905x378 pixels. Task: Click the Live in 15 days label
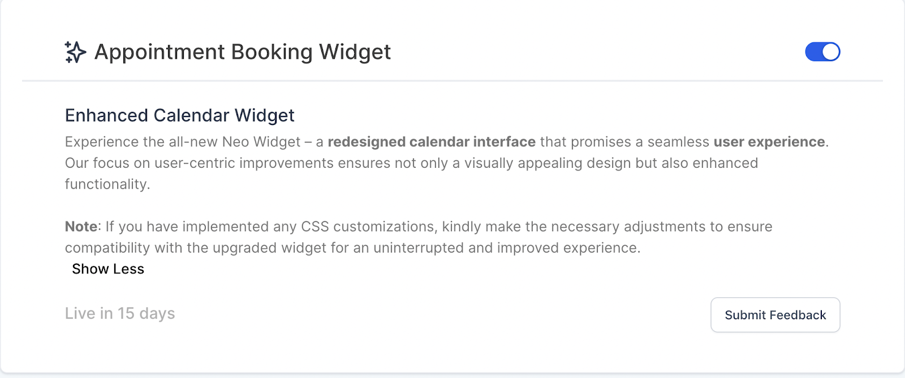120,314
